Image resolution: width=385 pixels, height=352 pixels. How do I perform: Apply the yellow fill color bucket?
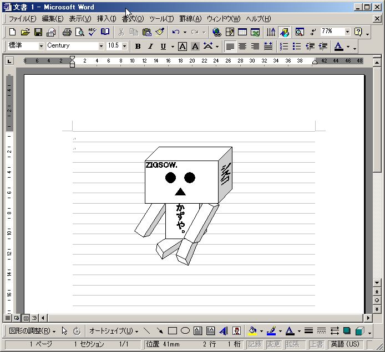point(252,331)
